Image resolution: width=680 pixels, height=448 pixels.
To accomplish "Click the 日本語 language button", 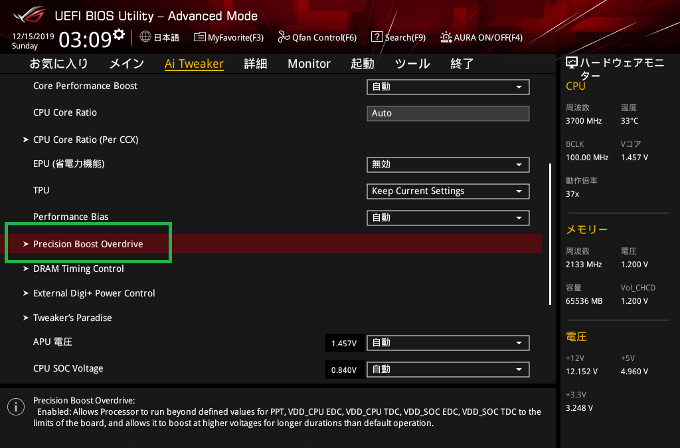I will tap(167, 37).
